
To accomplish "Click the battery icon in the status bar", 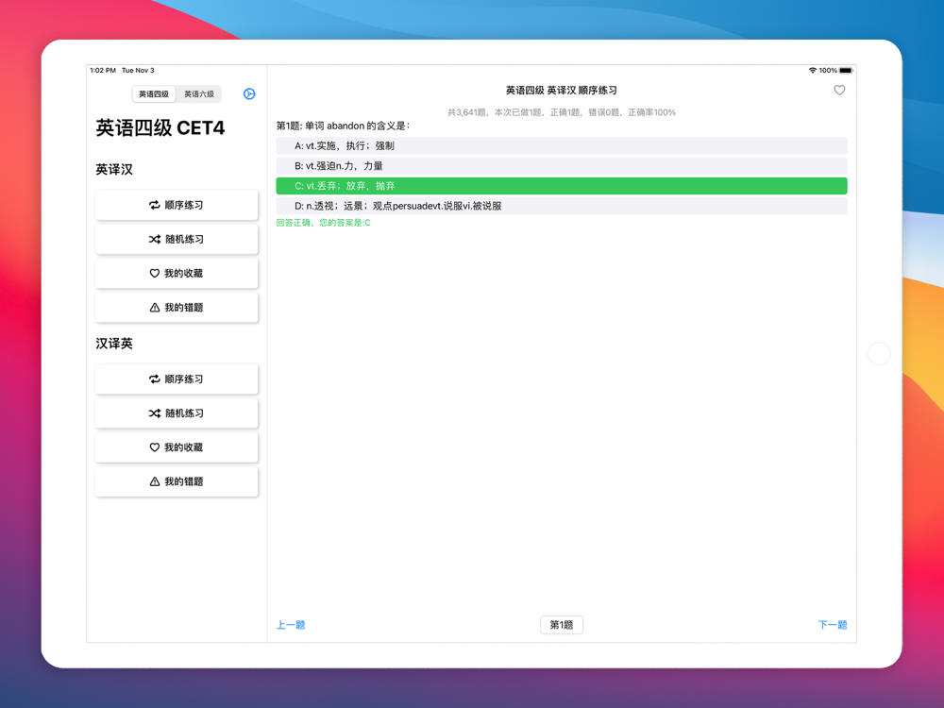I will coord(846,71).
